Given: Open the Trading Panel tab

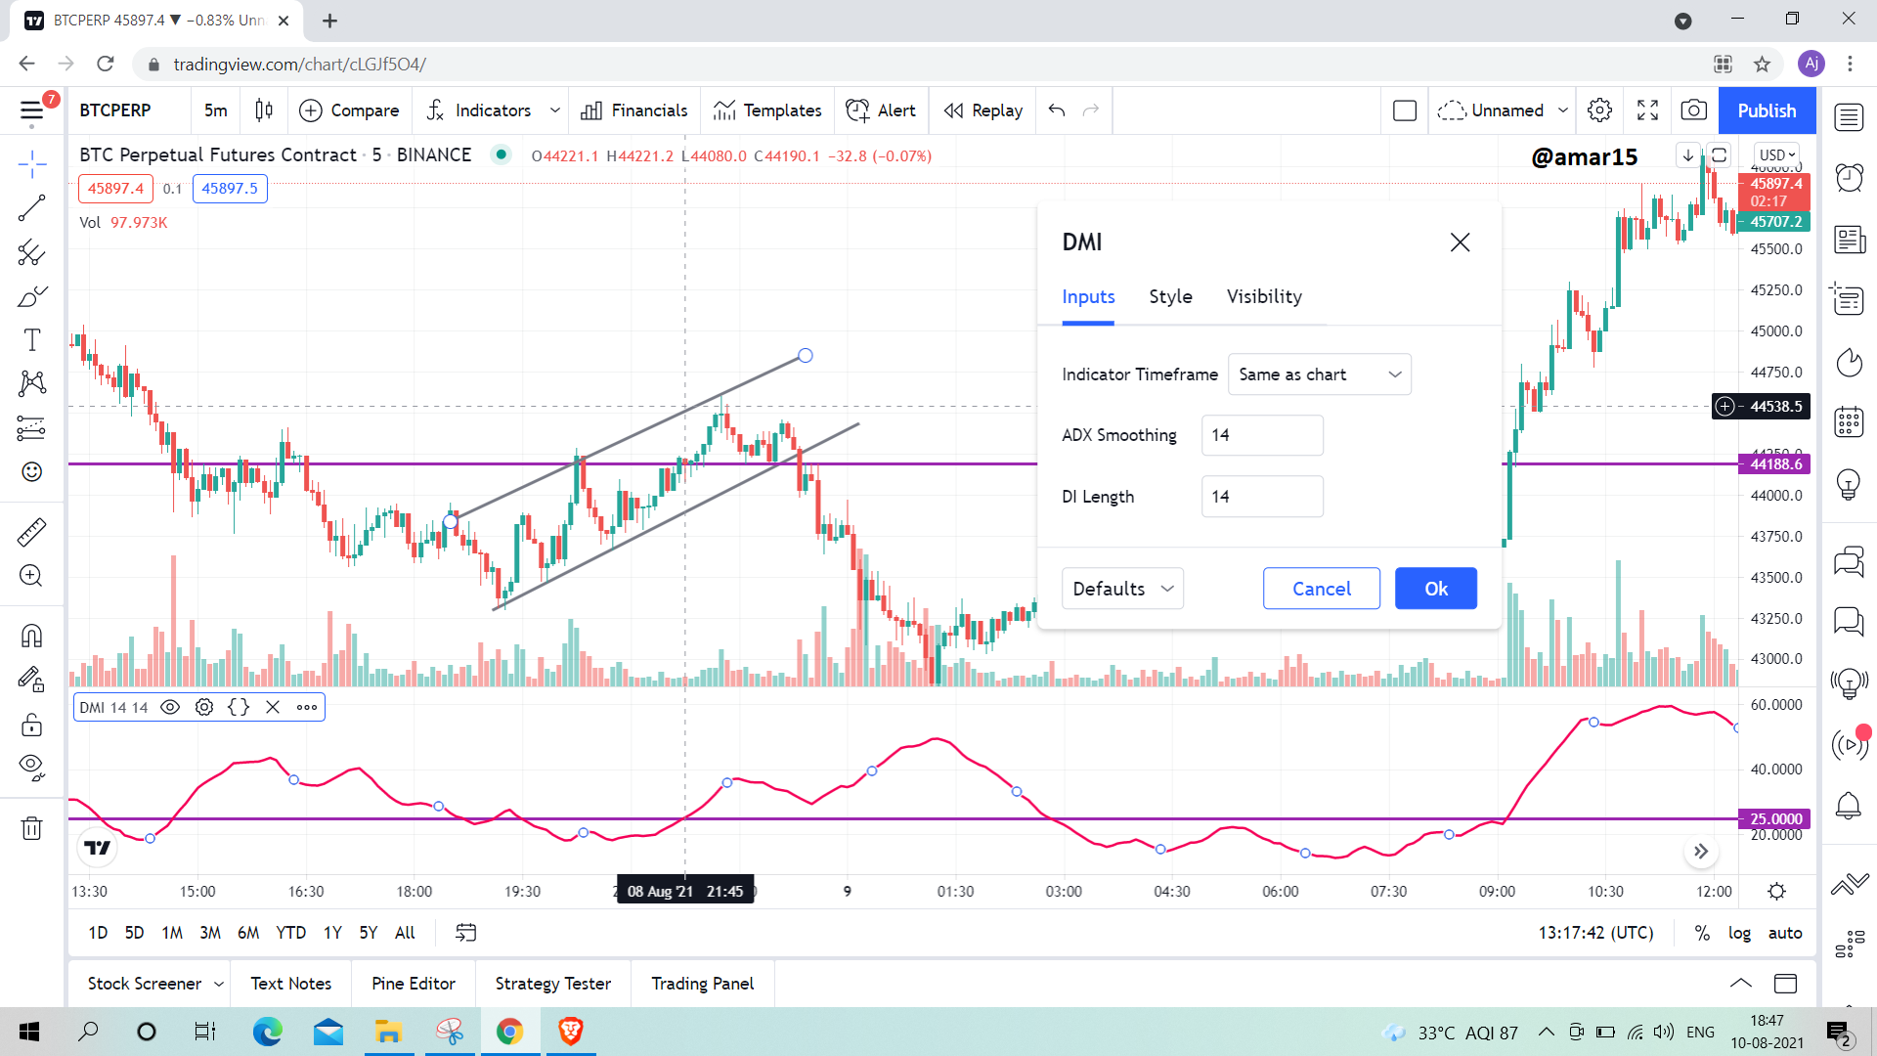Looking at the screenshot, I should 703,984.
